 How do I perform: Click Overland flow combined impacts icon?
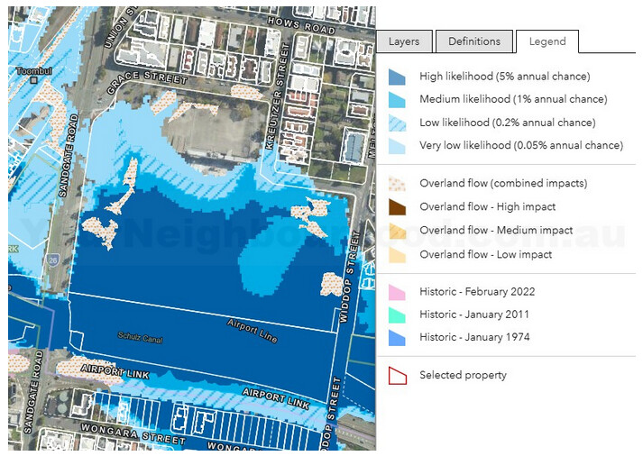(397, 184)
